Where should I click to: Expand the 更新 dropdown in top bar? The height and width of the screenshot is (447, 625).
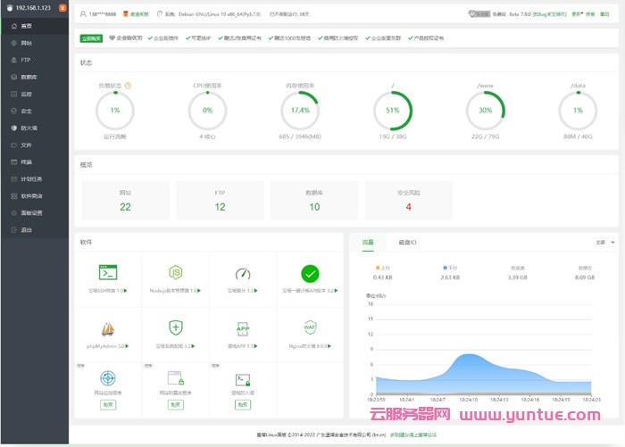click(x=577, y=15)
